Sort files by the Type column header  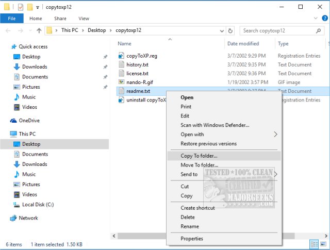point(283,44)
